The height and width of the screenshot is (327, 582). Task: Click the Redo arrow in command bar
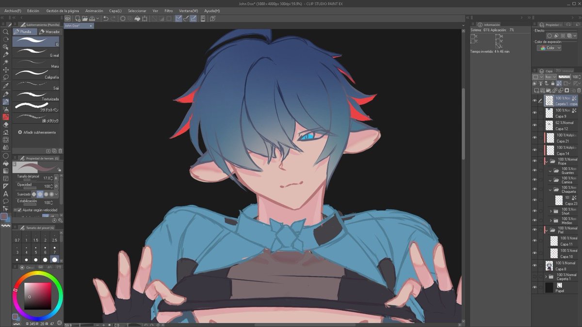tap(113, 18)
